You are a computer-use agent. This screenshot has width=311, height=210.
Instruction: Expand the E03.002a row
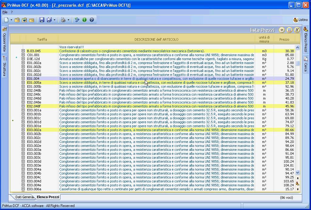point(23,130)
